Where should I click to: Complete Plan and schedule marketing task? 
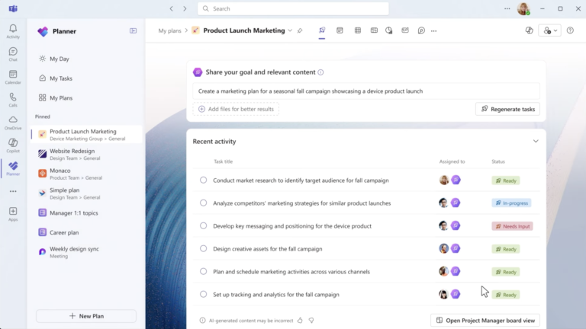click(203, 272)
